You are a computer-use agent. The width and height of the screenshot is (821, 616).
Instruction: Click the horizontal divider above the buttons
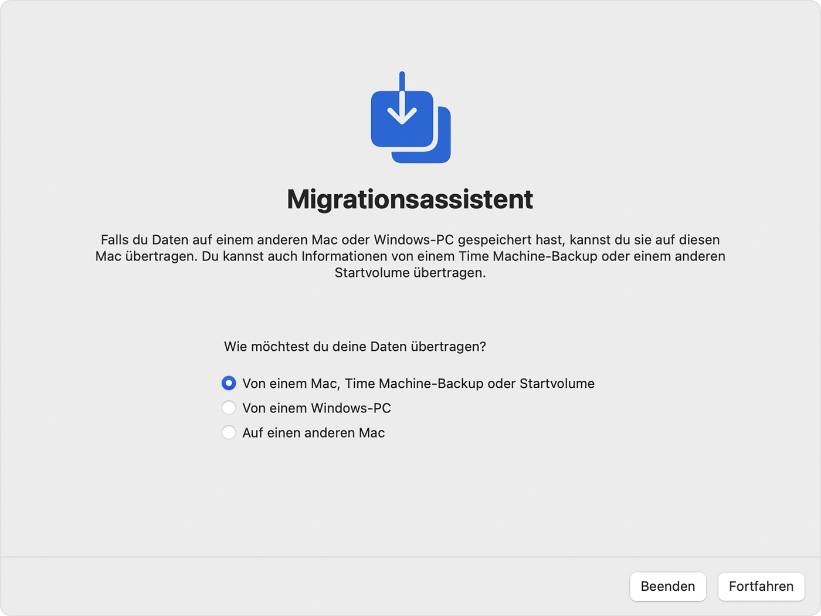pos(410,557)
